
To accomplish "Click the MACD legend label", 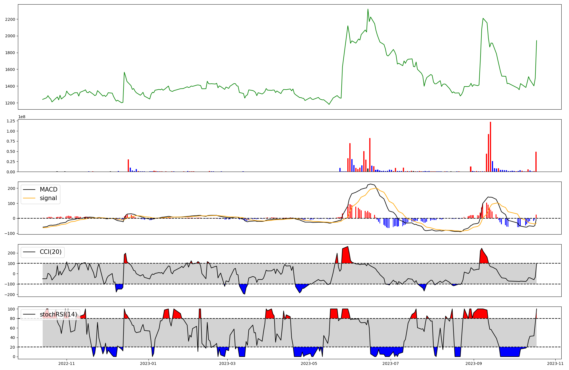I will click(x=48, y=190).
